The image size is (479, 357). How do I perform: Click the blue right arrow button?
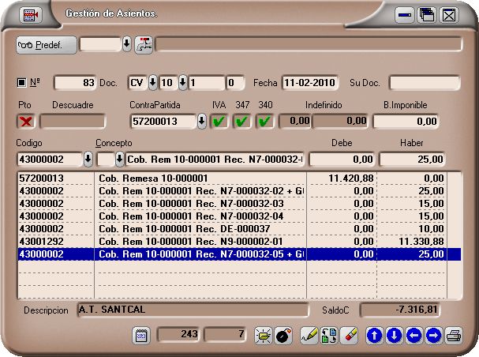tap(433, 336)
